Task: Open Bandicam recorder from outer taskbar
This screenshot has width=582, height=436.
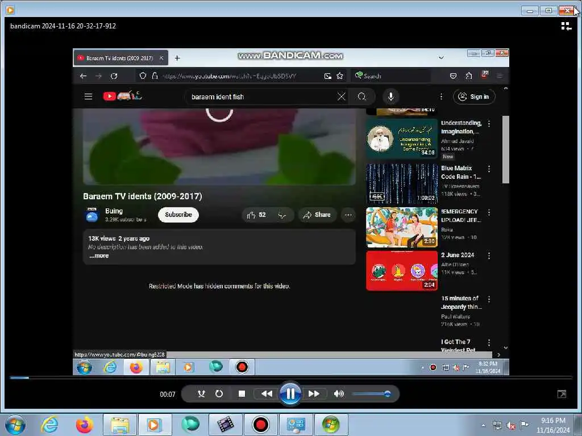Action: [x=260, y=425]
